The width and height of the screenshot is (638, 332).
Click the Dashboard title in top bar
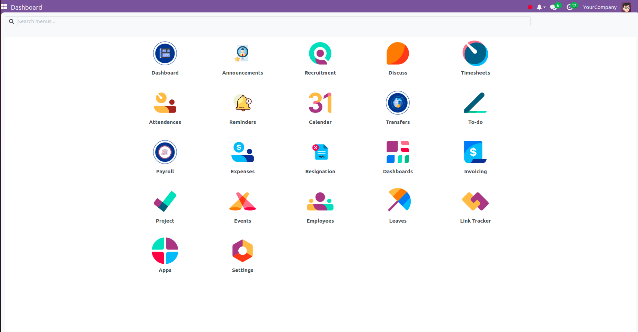[x=27, y=7]
